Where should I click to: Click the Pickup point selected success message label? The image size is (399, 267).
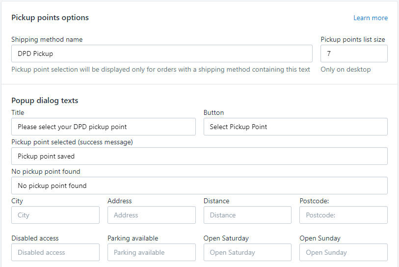click(x=72, y=142)
